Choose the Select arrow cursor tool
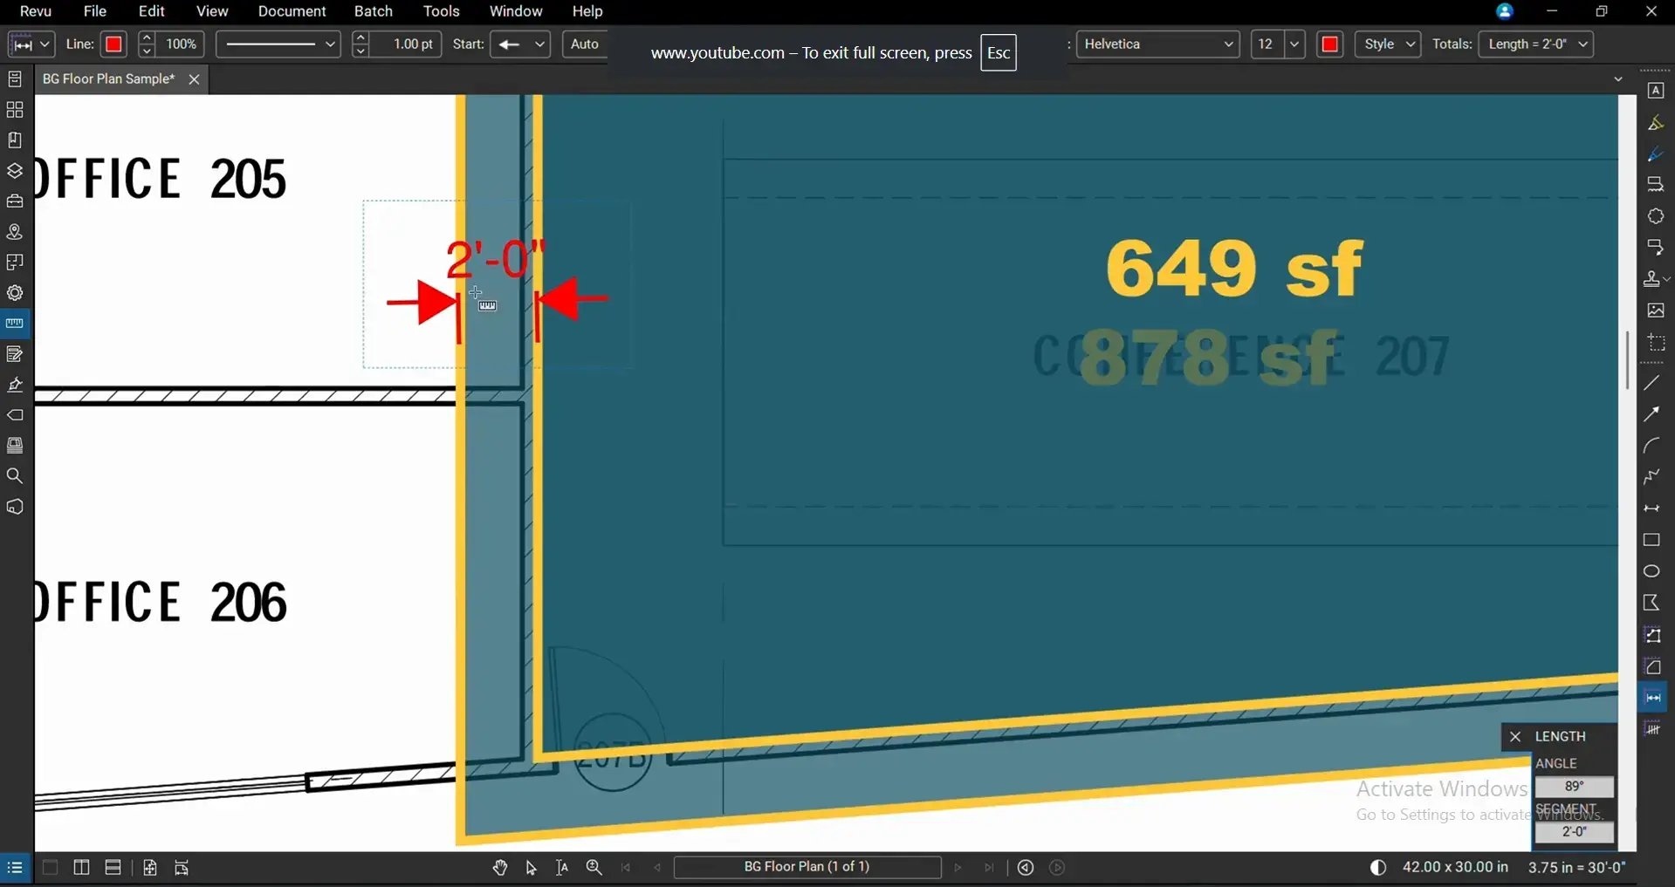The width and height of the screenshot is (1675, 887). (x=531, y=867)
